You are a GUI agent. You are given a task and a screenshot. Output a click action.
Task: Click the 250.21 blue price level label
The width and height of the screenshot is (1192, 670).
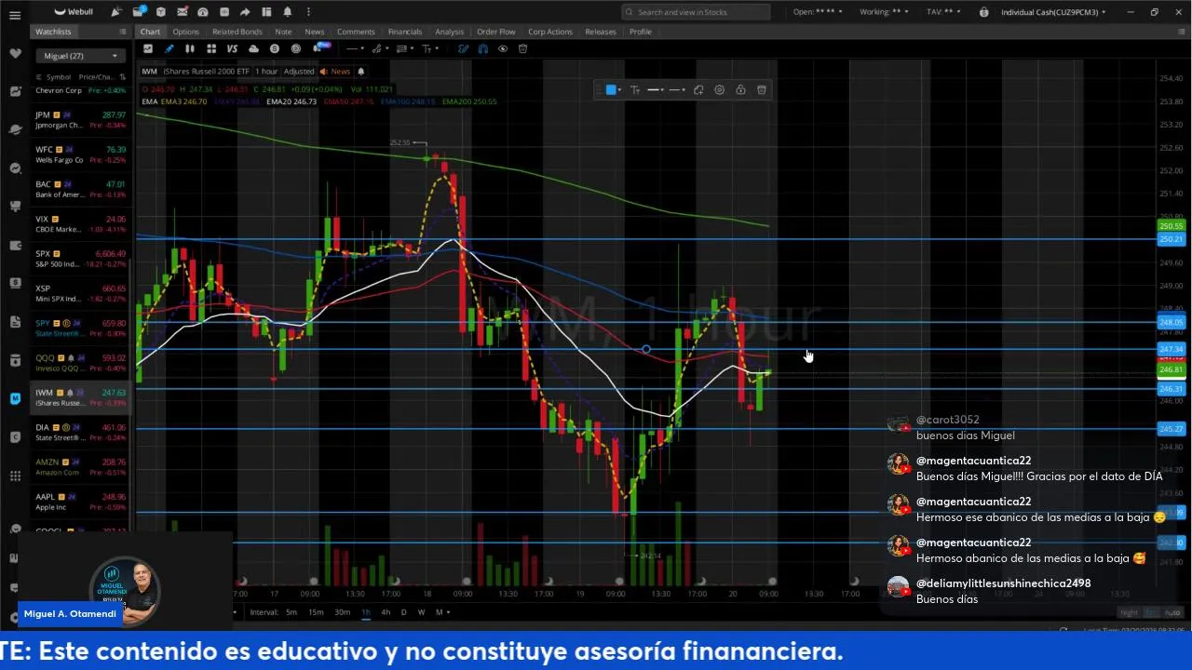(1171, 239)
